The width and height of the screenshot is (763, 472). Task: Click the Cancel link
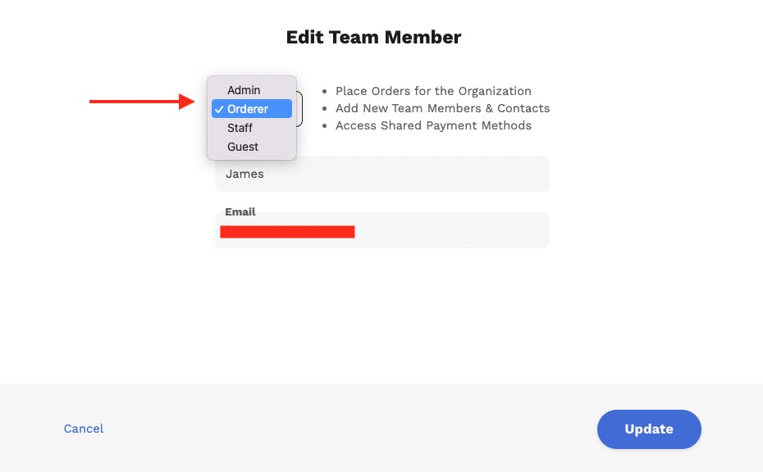click(x=84, y=429)
